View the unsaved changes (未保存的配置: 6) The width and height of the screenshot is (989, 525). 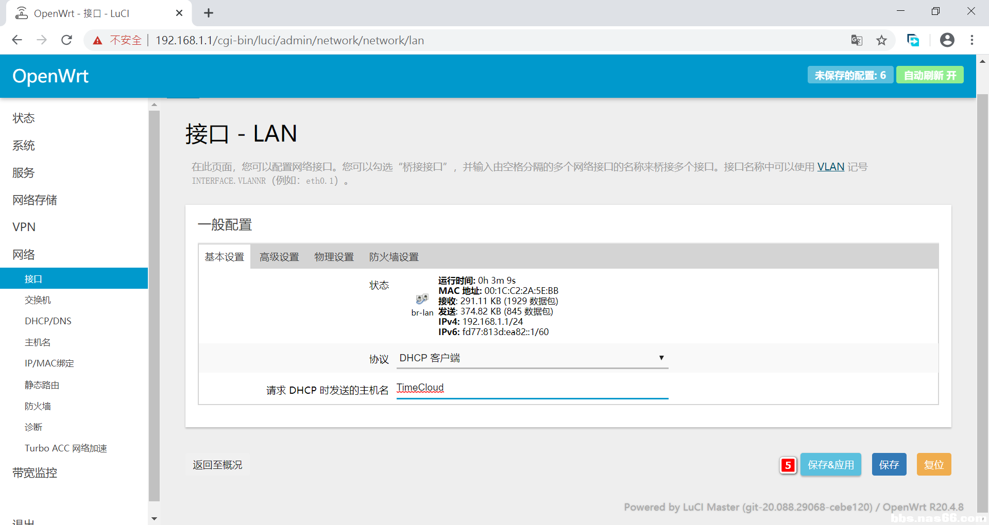pyautogui.click(x=850, y=75)
